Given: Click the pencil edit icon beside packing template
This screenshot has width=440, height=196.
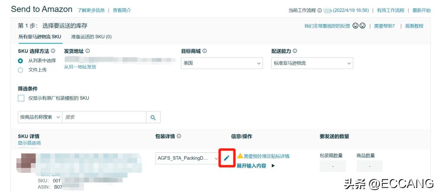Looking at the screenshot, I should (x=227, y=158).
